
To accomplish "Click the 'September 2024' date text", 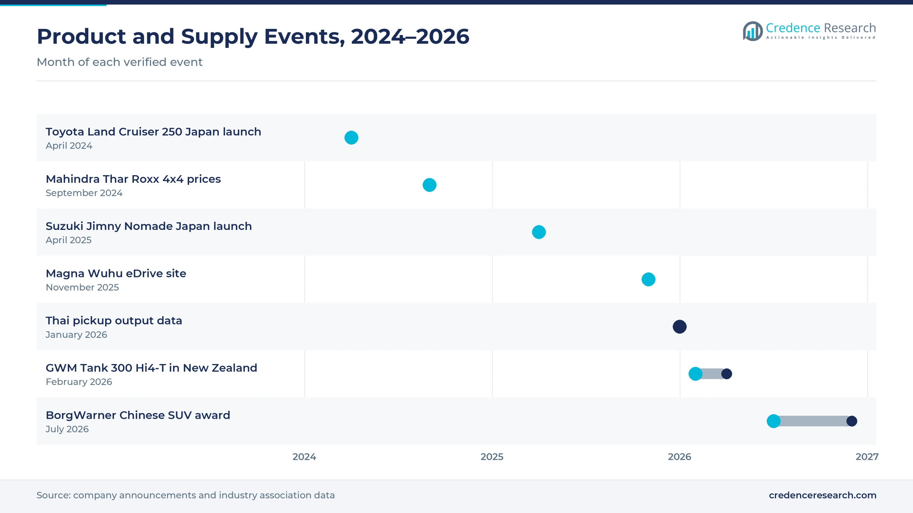I will click(x=84, y=193).
